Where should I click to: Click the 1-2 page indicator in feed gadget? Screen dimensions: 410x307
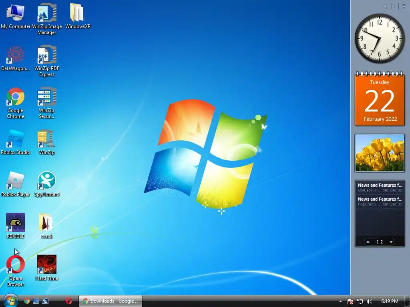pyautogui.click(x=380, y=242)
